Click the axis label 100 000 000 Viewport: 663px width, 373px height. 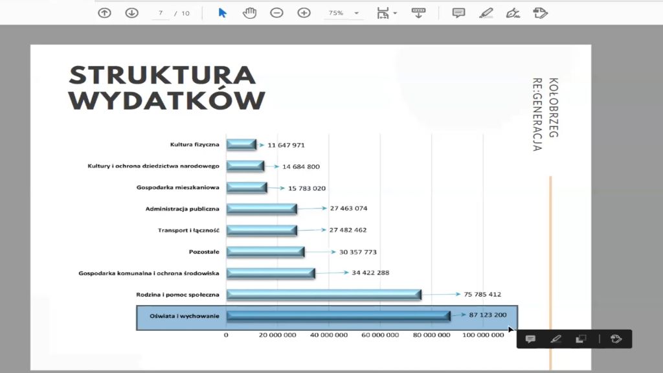[483, 335]
